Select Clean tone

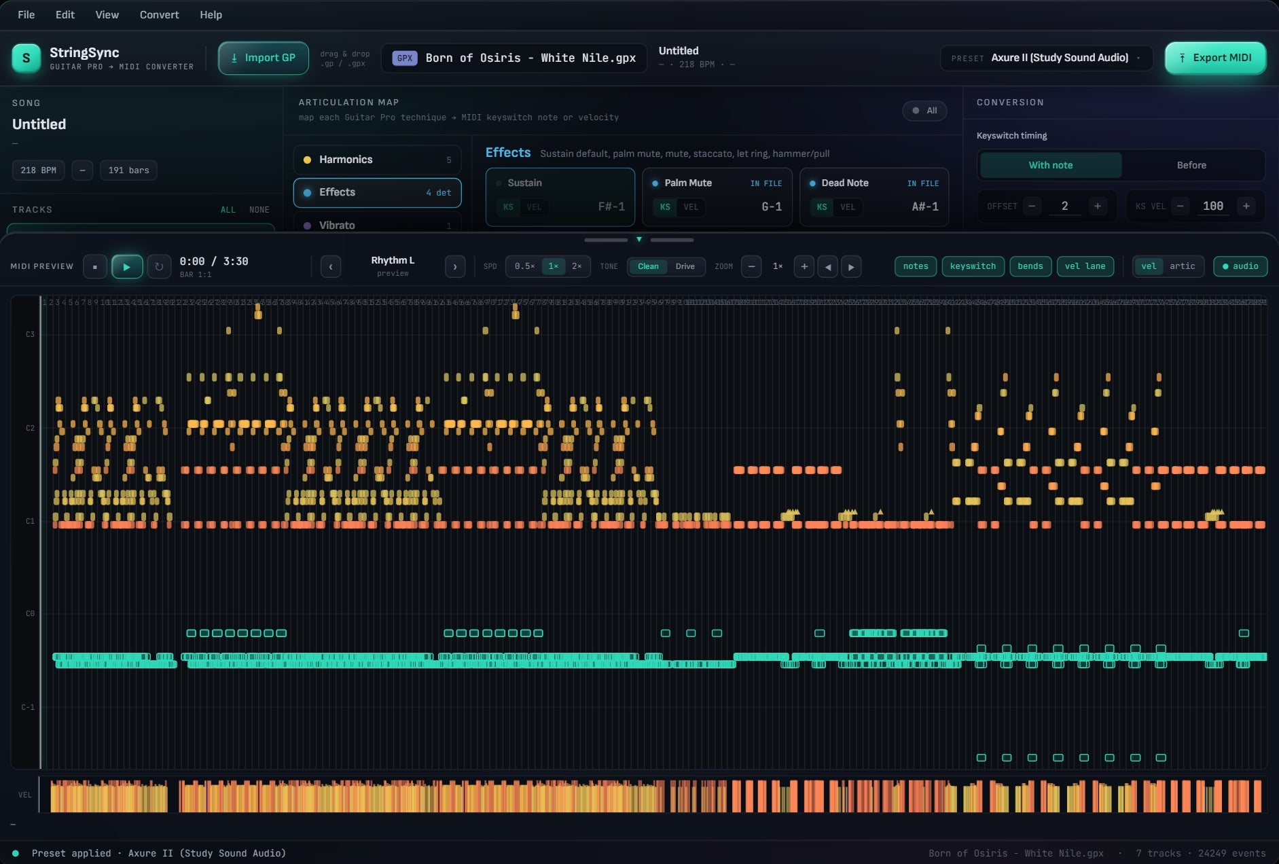(648, 266)
